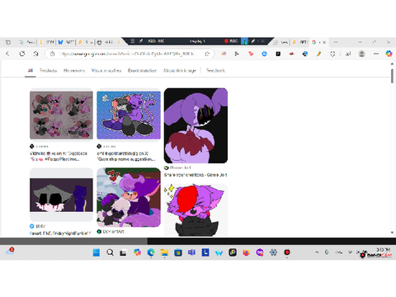Open Windows taskbar search

pyautogui.click(x=110, y=252)
